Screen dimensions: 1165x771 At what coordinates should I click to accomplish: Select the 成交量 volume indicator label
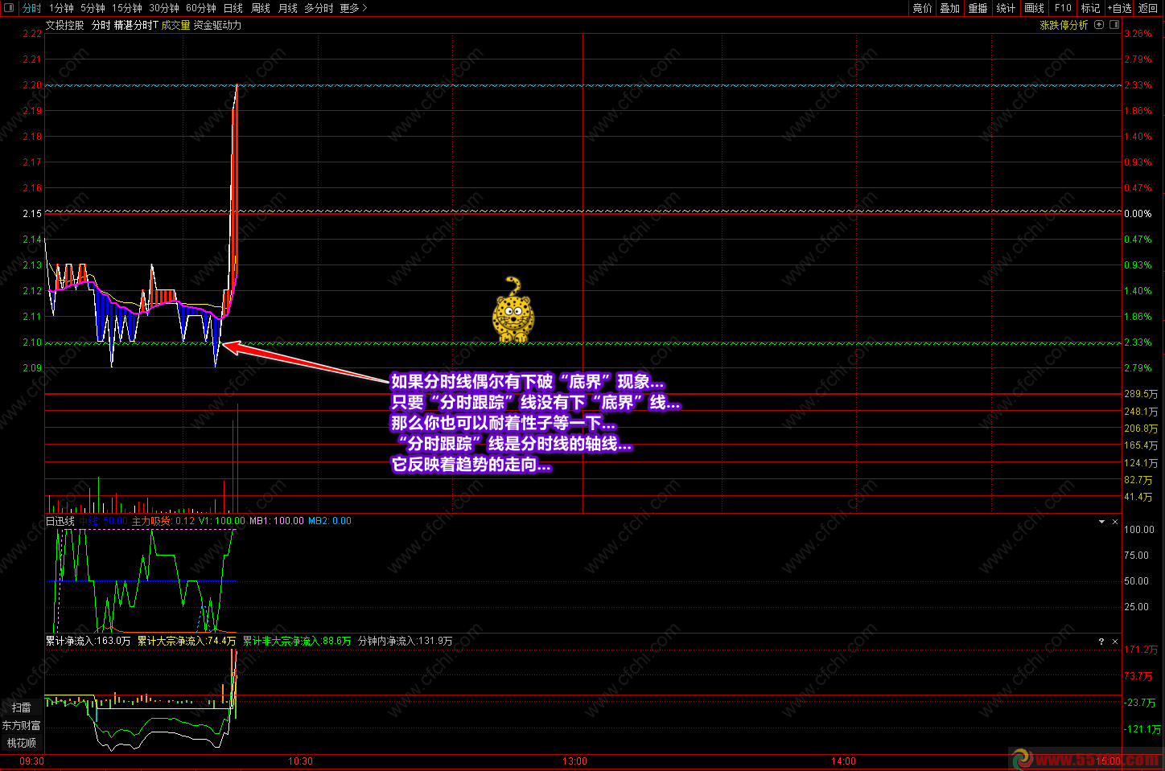(175, 25)
